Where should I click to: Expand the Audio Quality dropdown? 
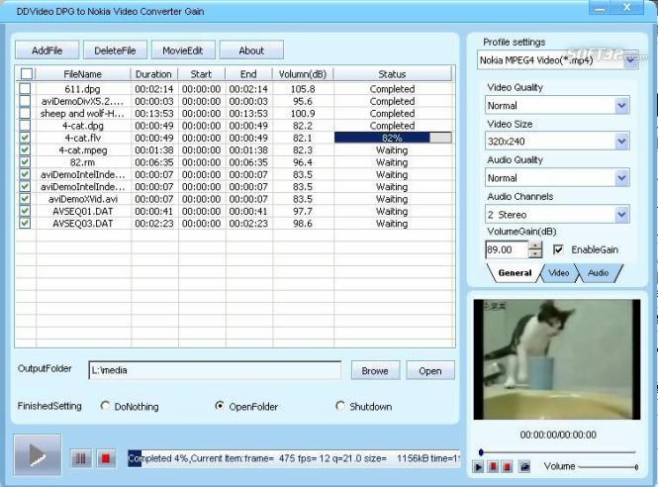[x=621, y=178]
